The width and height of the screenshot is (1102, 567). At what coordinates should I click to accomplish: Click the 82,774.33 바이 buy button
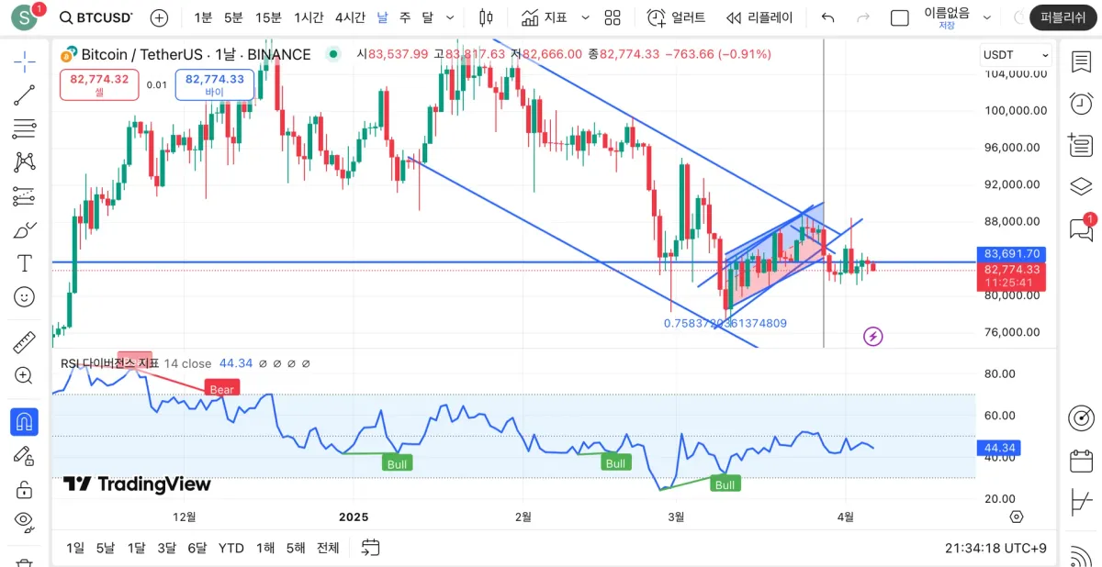point(215,85)
